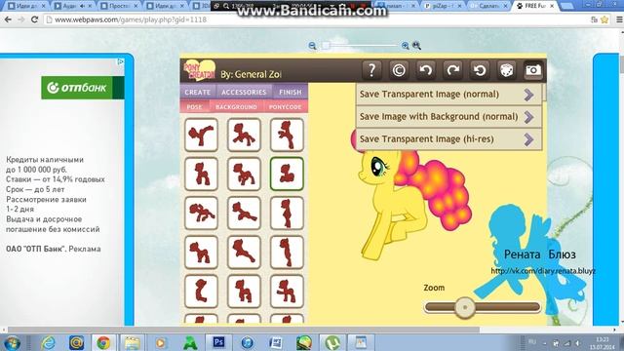
Task: Click the ad text 'Кредиты наличными'
Action: click(45, 160)
